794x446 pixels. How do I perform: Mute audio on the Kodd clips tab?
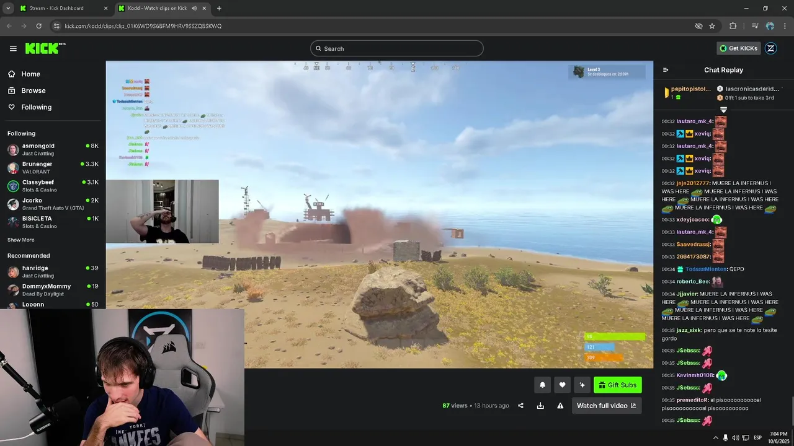tap(194, 8)
